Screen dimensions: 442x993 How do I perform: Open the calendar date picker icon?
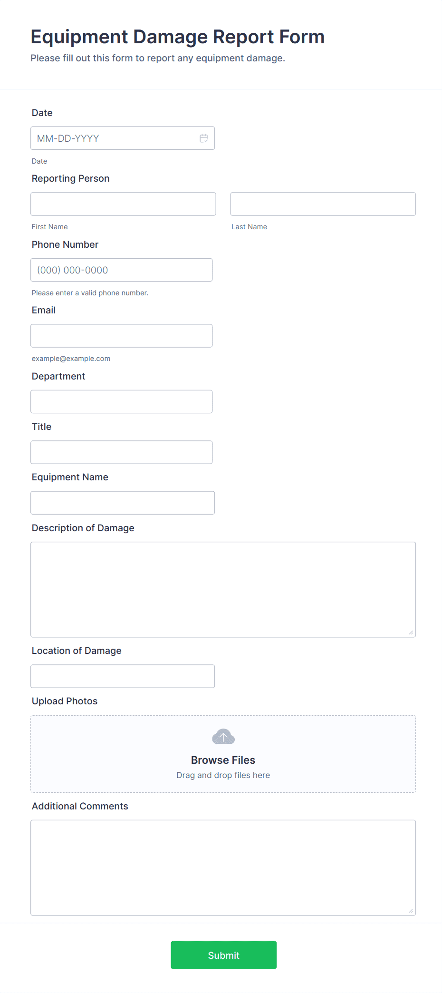tap(204, 138)
